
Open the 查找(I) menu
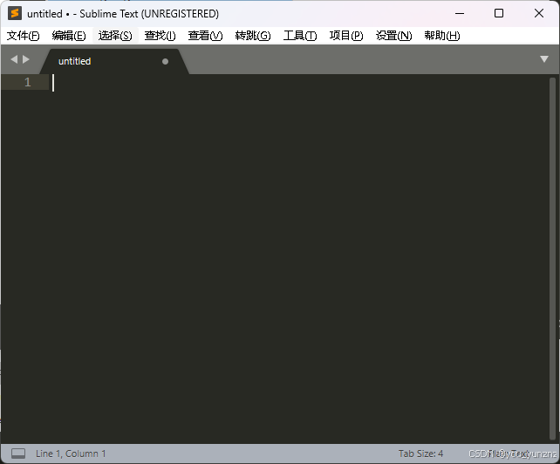(160, 36)
